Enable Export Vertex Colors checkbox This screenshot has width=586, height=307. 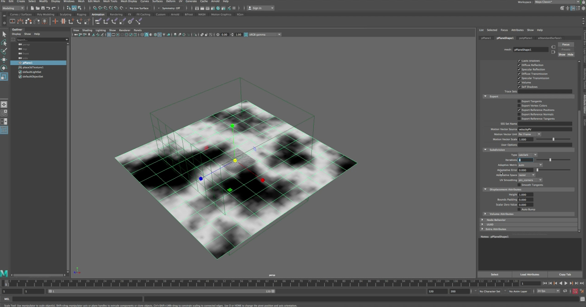click(x=519, y=105)
